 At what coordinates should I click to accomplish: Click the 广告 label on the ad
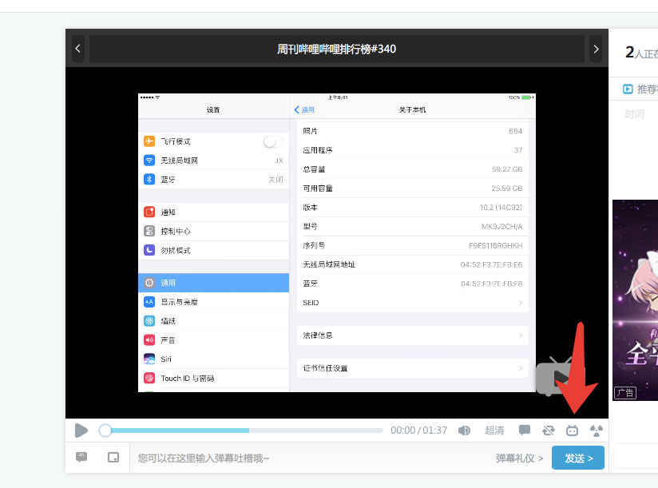[x=625, y=393]
